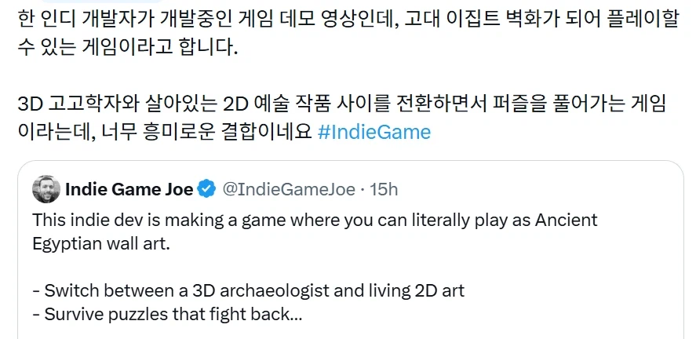Viewport: 696px width, 339px height.
Task: Click the Indie Game Joe display name
Action: [129, 188]
